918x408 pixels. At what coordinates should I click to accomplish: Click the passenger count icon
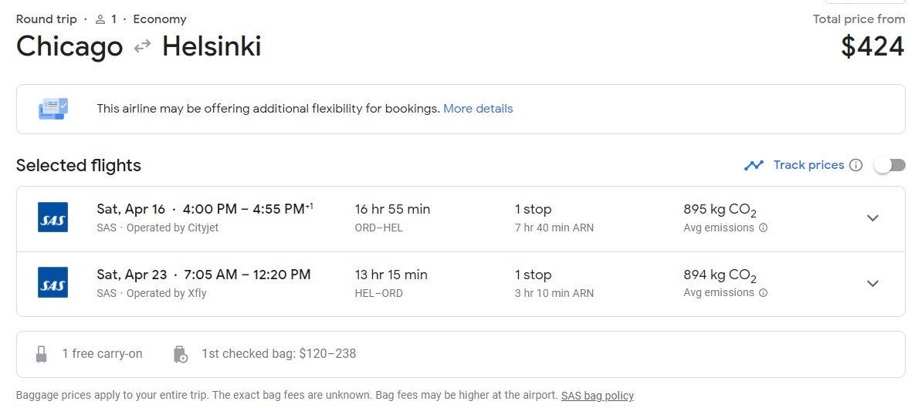(100, 19)
